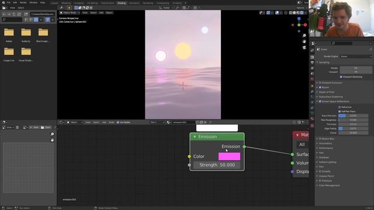Open the Render Engine dropdown
This screenshot has width=374, height=210.
pos(356,57)
